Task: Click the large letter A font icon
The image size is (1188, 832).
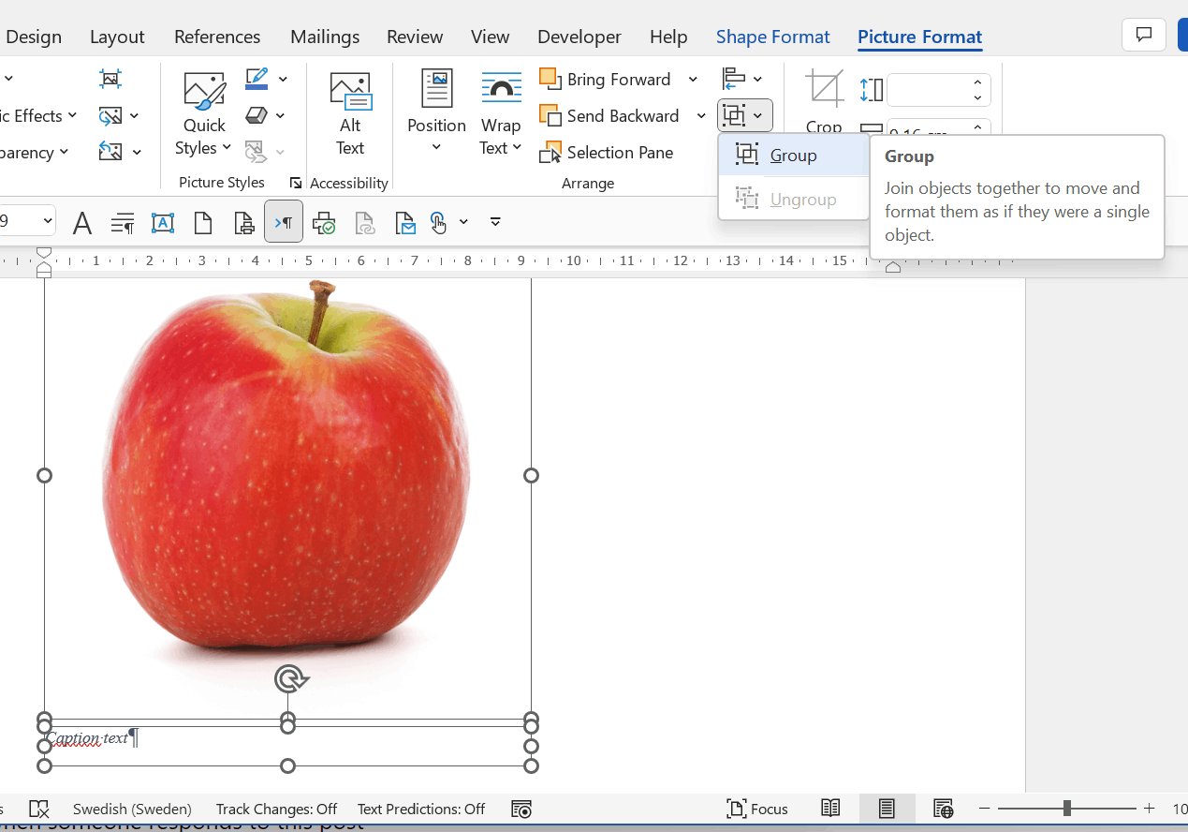Action: 82,223
